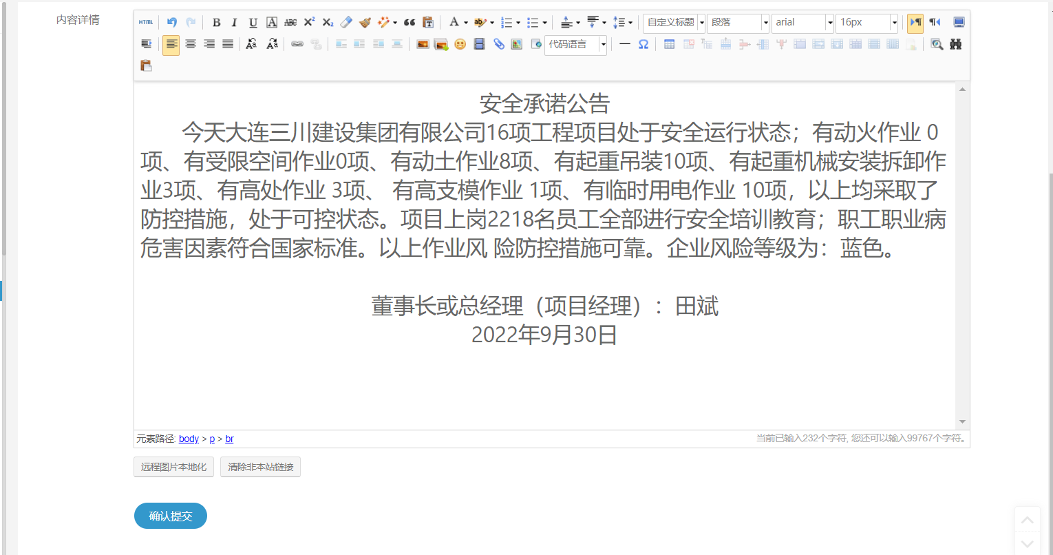Apply subscript formatting
Image resolution: width=1053 pixels, height=555 pixels.
[328, 23]
